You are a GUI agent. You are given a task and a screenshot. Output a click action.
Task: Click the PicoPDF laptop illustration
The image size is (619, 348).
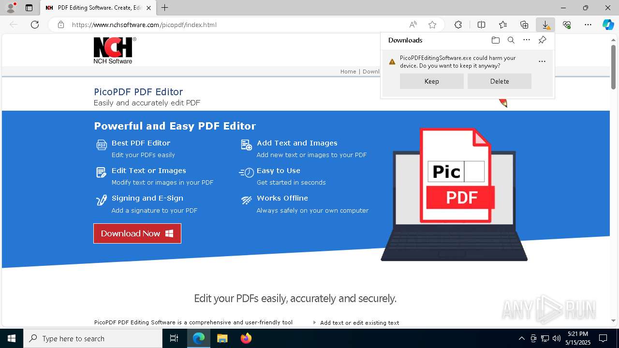454,194
